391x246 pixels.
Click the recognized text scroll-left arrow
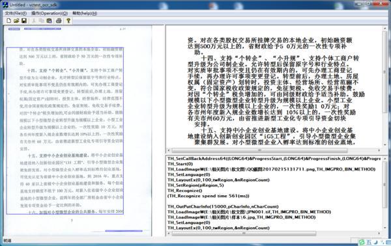point(169,150)
